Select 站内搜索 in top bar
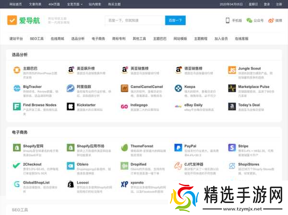 [95, 4]
